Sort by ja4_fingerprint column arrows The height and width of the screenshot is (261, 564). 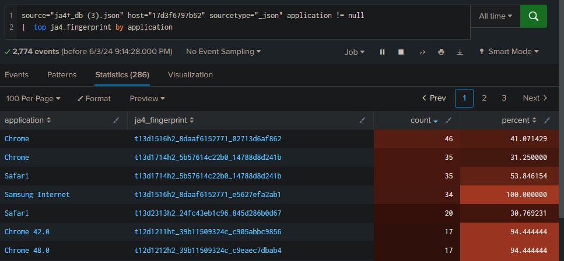coord(192,120)
